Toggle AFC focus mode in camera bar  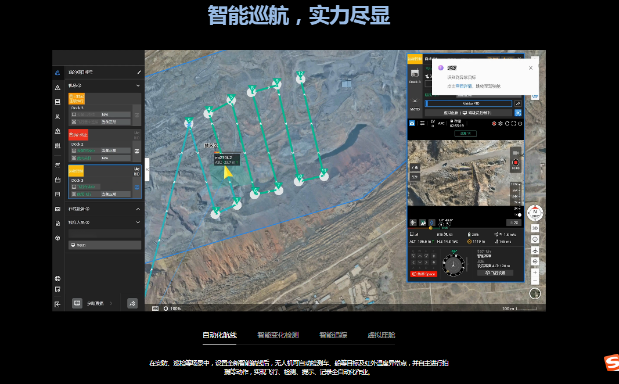tap(441, 123)
